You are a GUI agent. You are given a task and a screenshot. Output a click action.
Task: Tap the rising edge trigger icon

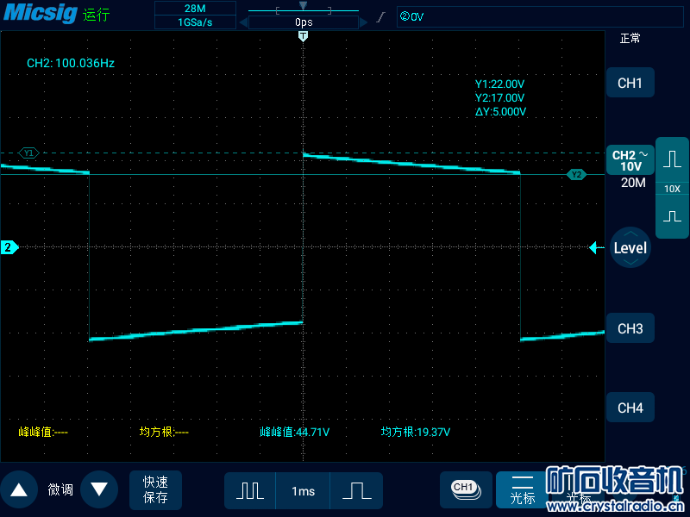tap(381, 17)
